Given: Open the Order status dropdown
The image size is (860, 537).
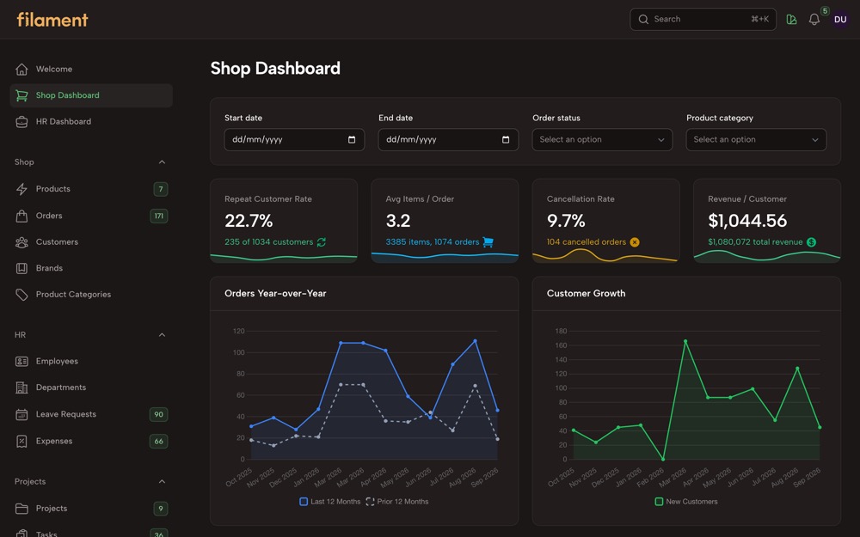Looking at the screenshot, I should pyautogui.click(x=602, y=140).
